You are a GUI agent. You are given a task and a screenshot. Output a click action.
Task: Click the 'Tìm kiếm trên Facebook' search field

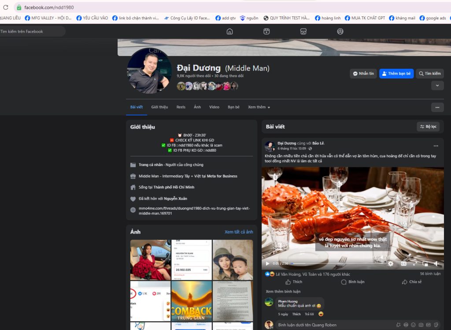click(x=31, y=31)
